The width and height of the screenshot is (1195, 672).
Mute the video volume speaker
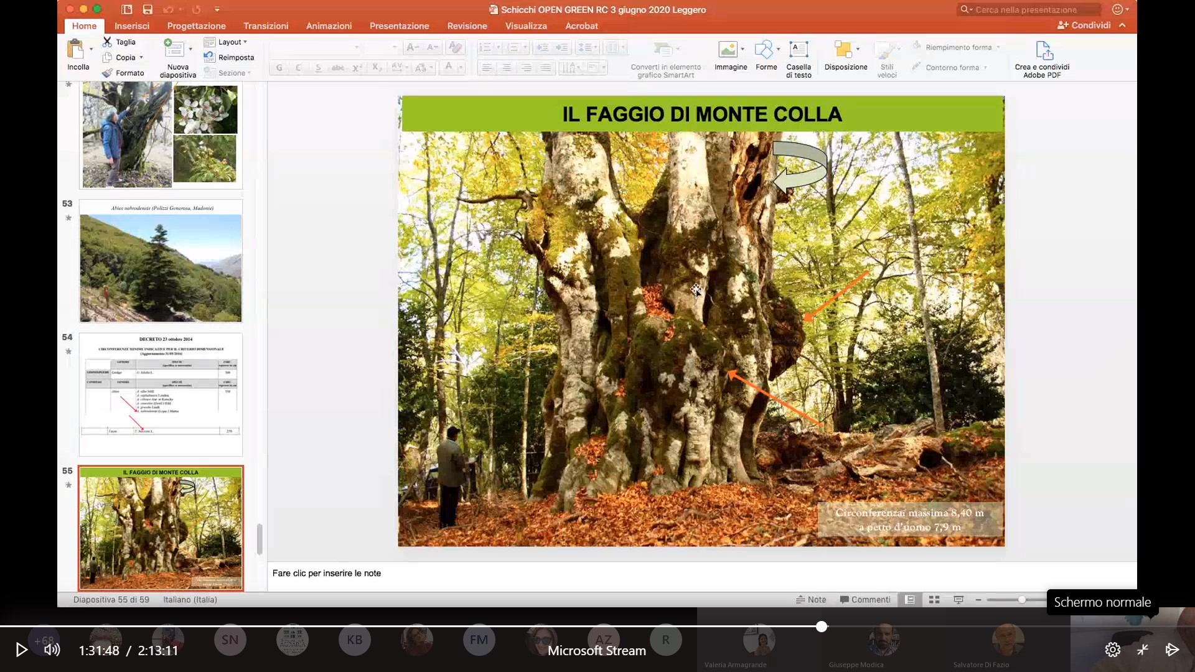point(52,650)
